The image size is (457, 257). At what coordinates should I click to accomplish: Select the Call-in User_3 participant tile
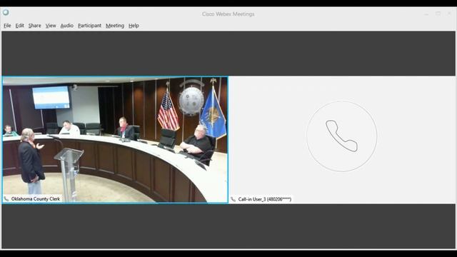(x=342, y=140)
